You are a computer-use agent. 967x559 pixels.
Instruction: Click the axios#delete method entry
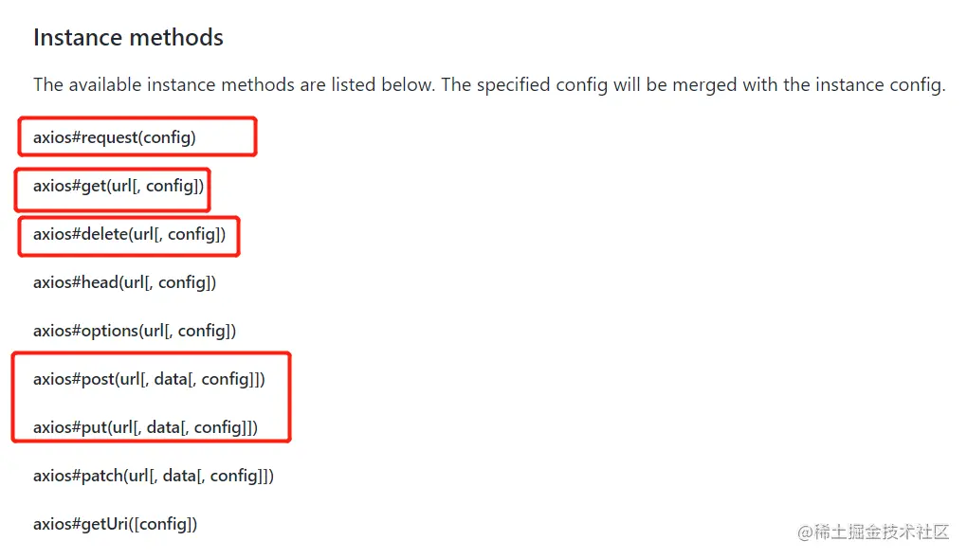(x=129, y=234)
